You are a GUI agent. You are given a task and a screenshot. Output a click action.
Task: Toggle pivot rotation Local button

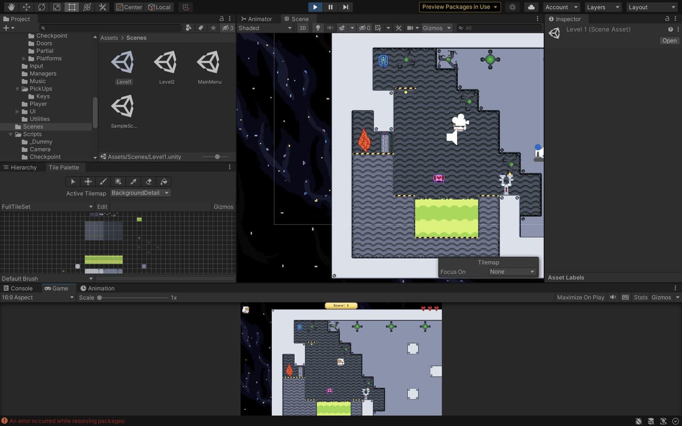[x=159, y=7]
